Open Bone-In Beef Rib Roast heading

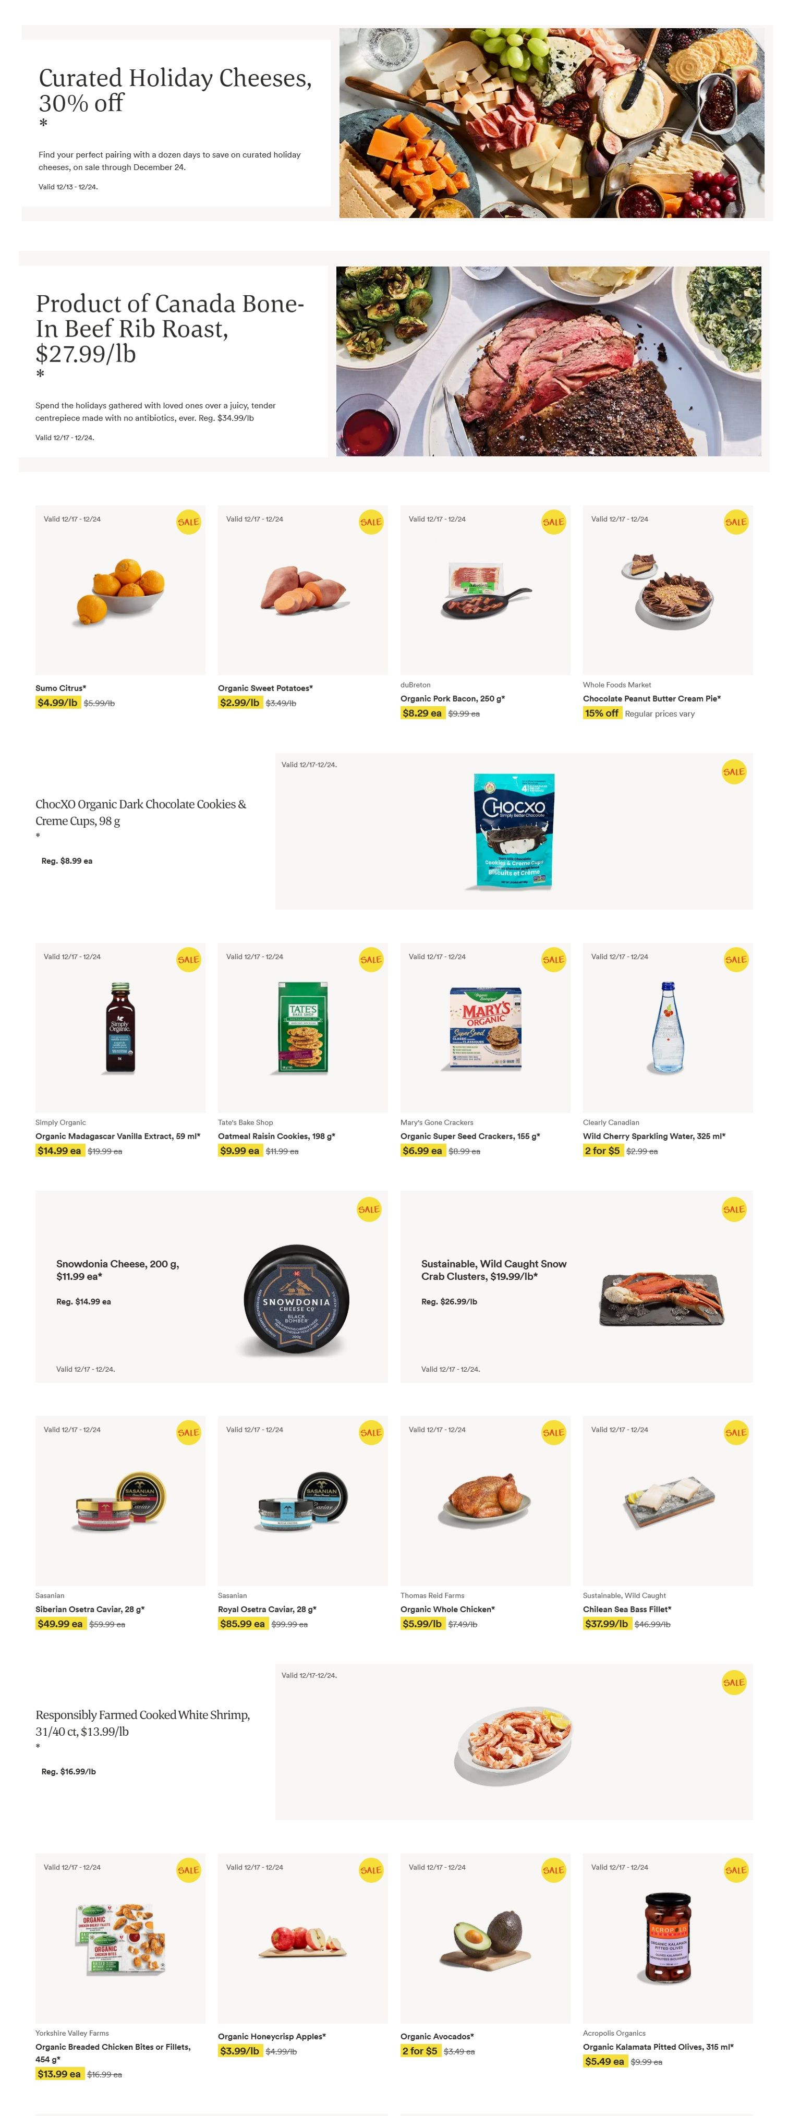coord(170,329)
